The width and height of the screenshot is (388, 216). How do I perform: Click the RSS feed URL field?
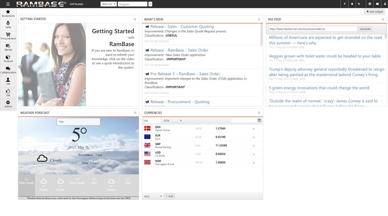coord(313,29)
